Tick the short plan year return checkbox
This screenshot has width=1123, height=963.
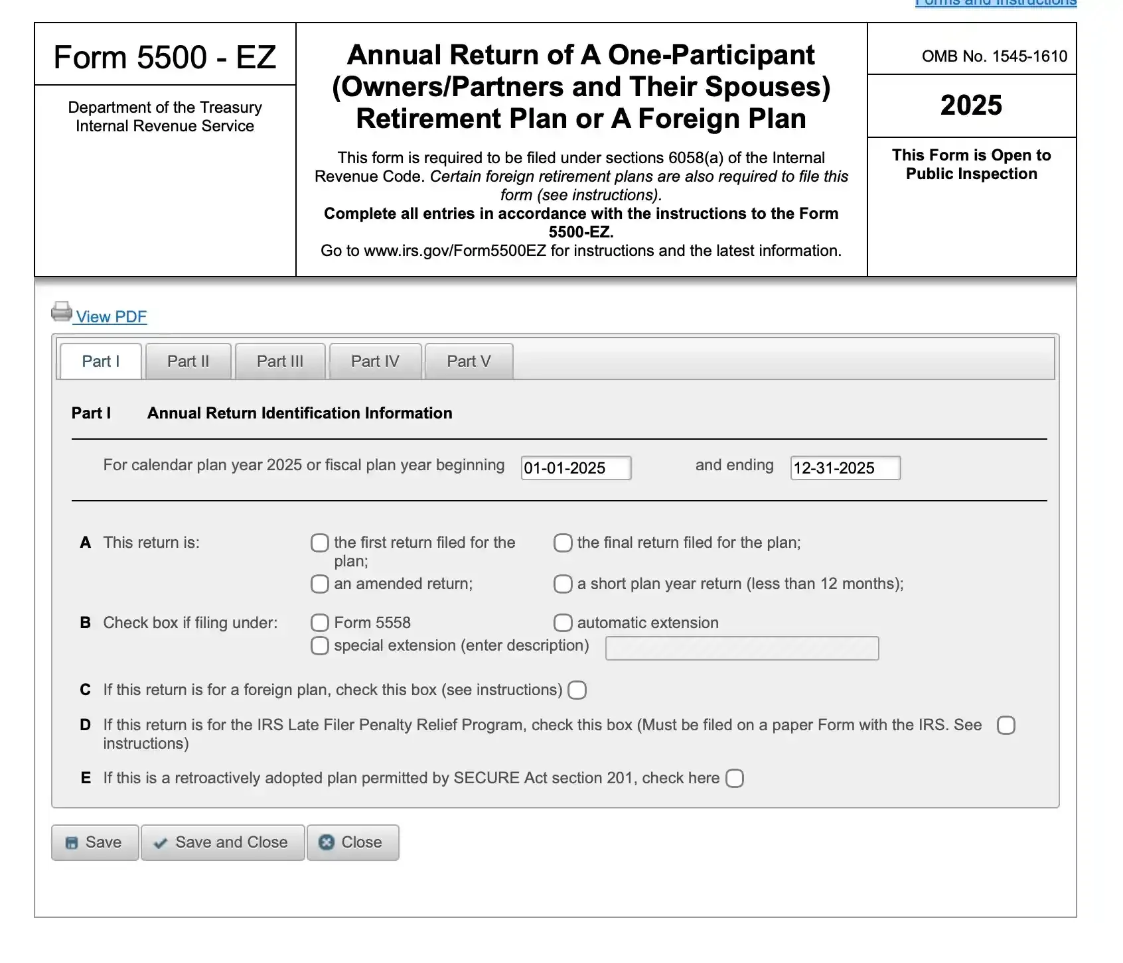[x=563, y=584]
